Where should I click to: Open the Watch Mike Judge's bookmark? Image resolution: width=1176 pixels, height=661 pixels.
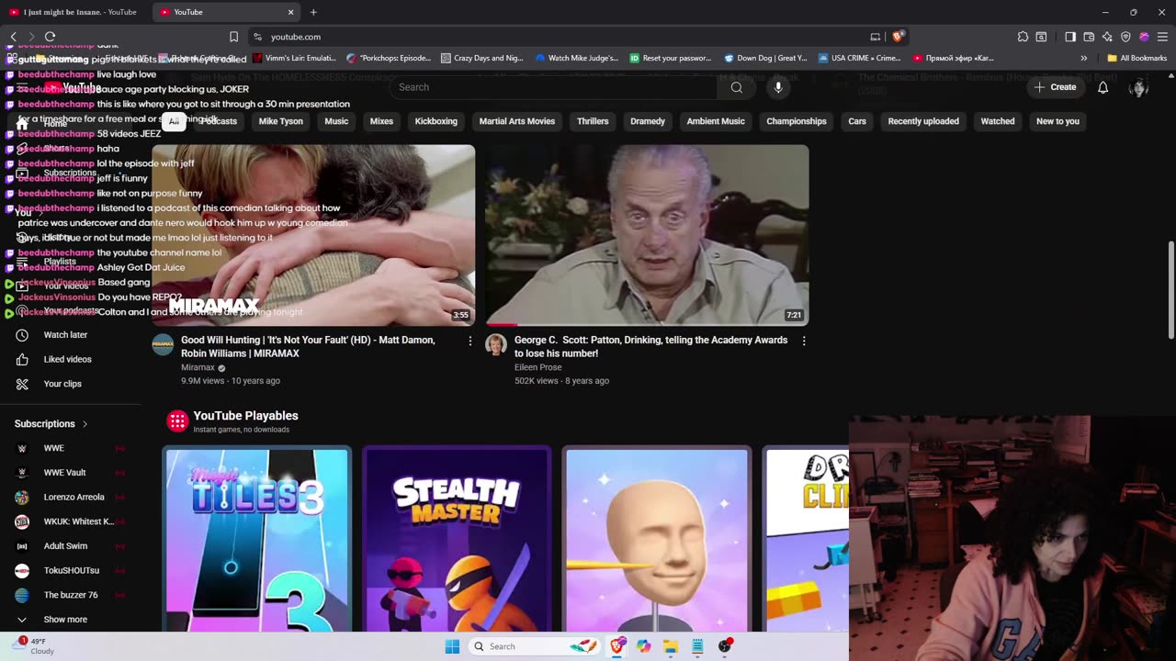[577, 58]
